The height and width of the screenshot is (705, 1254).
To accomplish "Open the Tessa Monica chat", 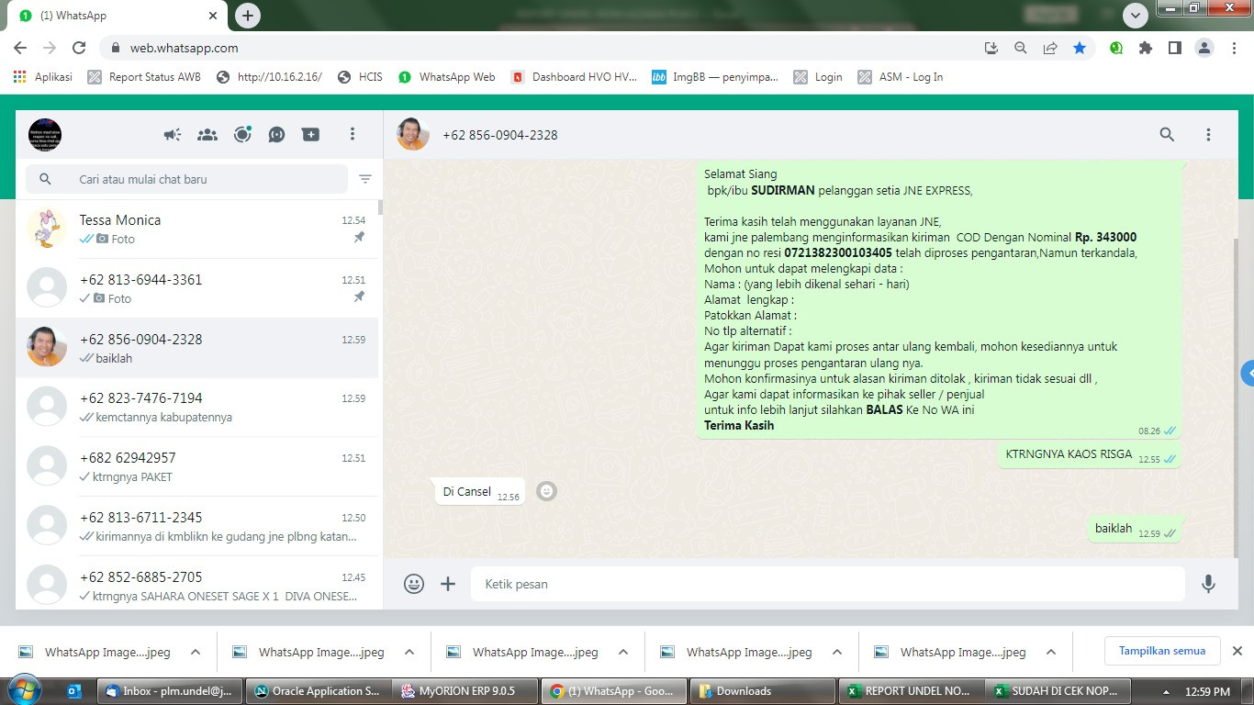I will pyautogui.click(x=196, y=229).
